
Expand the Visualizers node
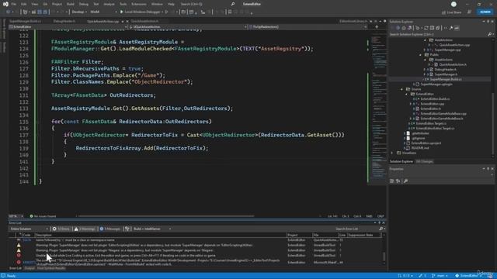click(392, 153)
